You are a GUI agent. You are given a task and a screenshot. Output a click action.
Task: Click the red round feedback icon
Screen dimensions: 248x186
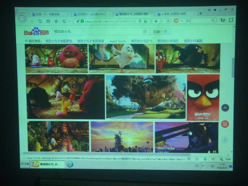click(x=225, y=124)
